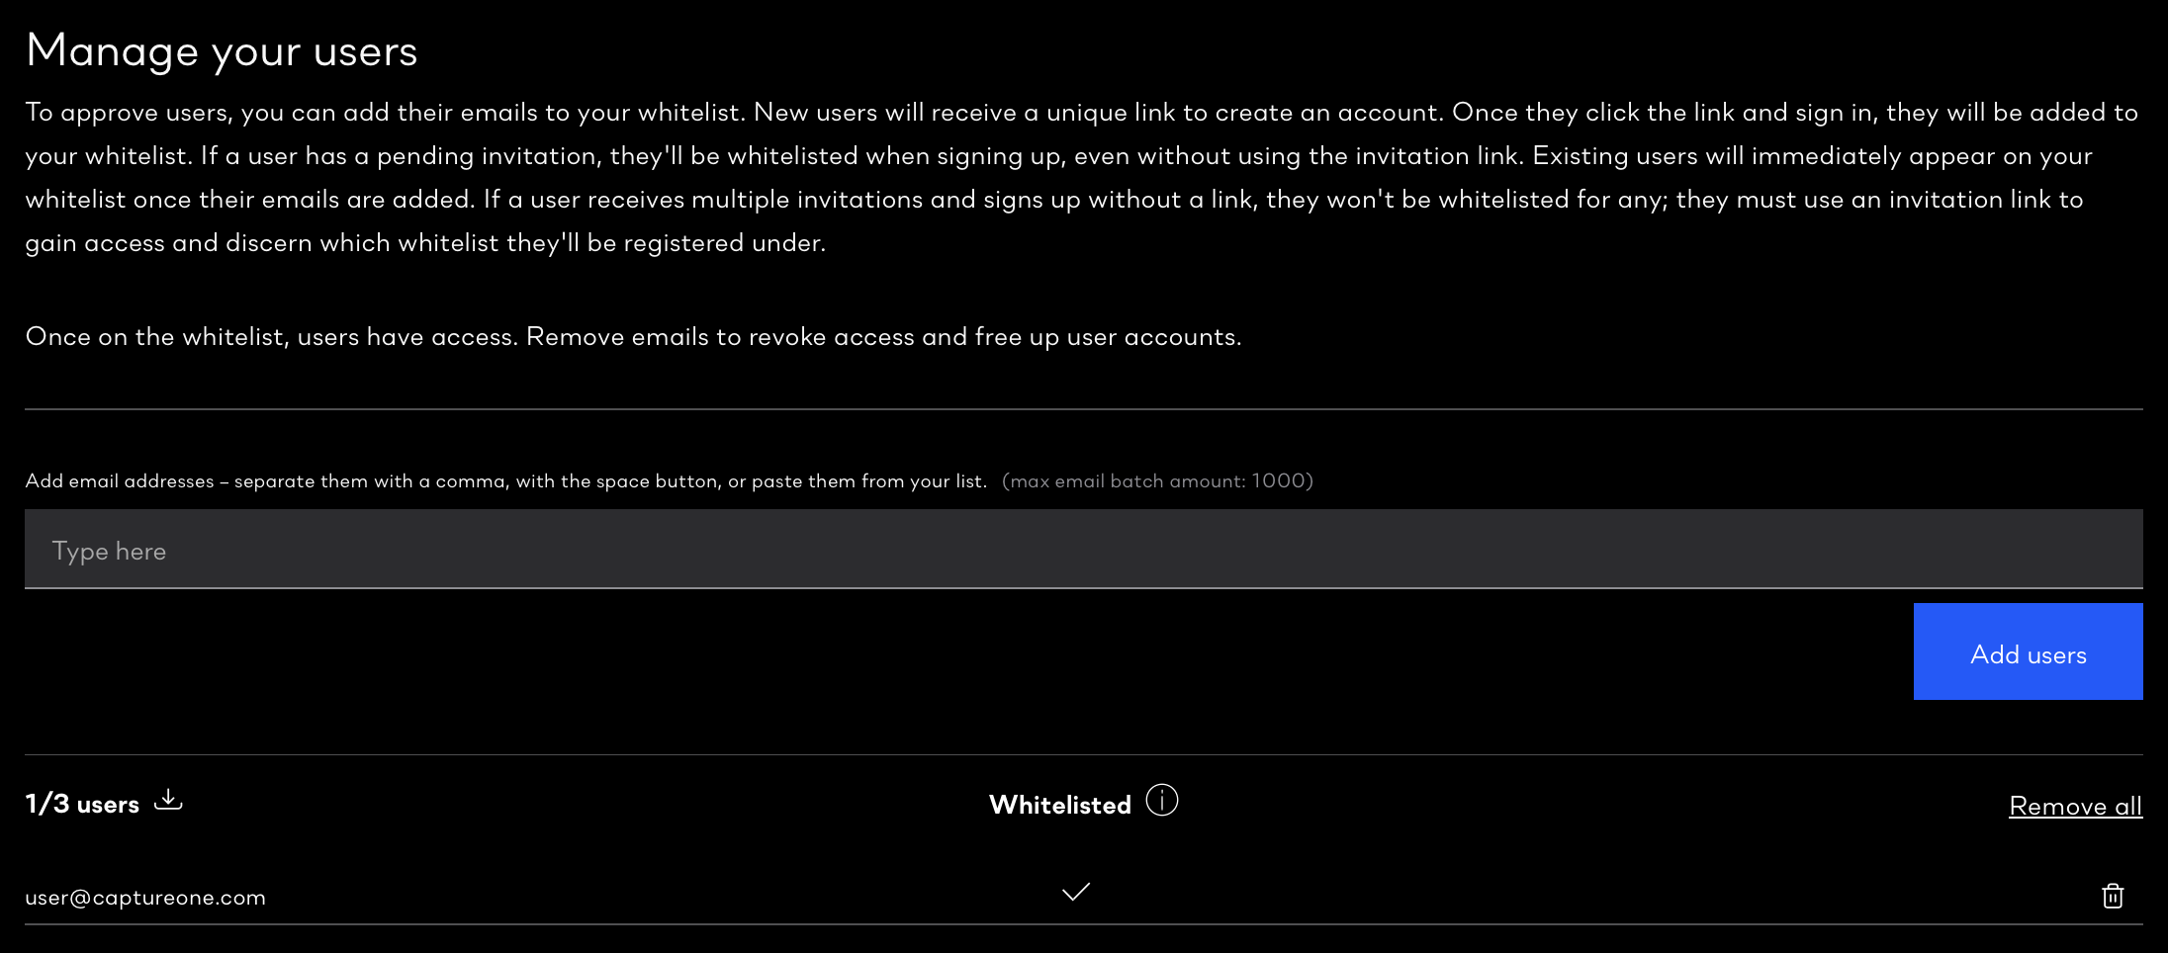Click the max email batch amount hint
This screenshot has height=953, width=2168.
pyautogui.click(x=1157, y=480)
